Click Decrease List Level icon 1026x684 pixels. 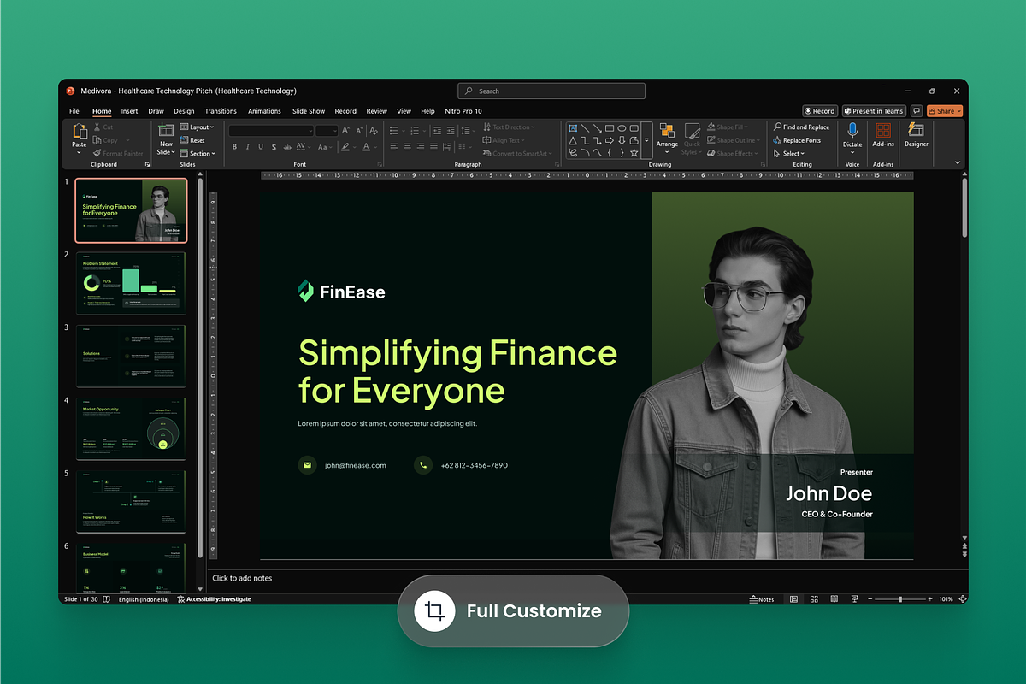tap(437, 130)
